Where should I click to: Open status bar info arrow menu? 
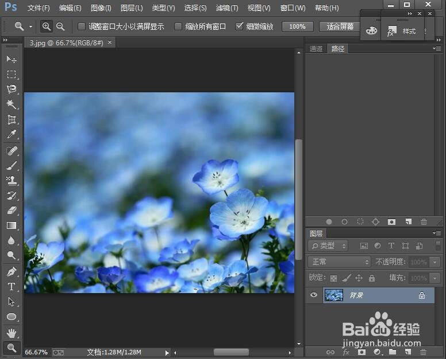(x=167, y=353)
